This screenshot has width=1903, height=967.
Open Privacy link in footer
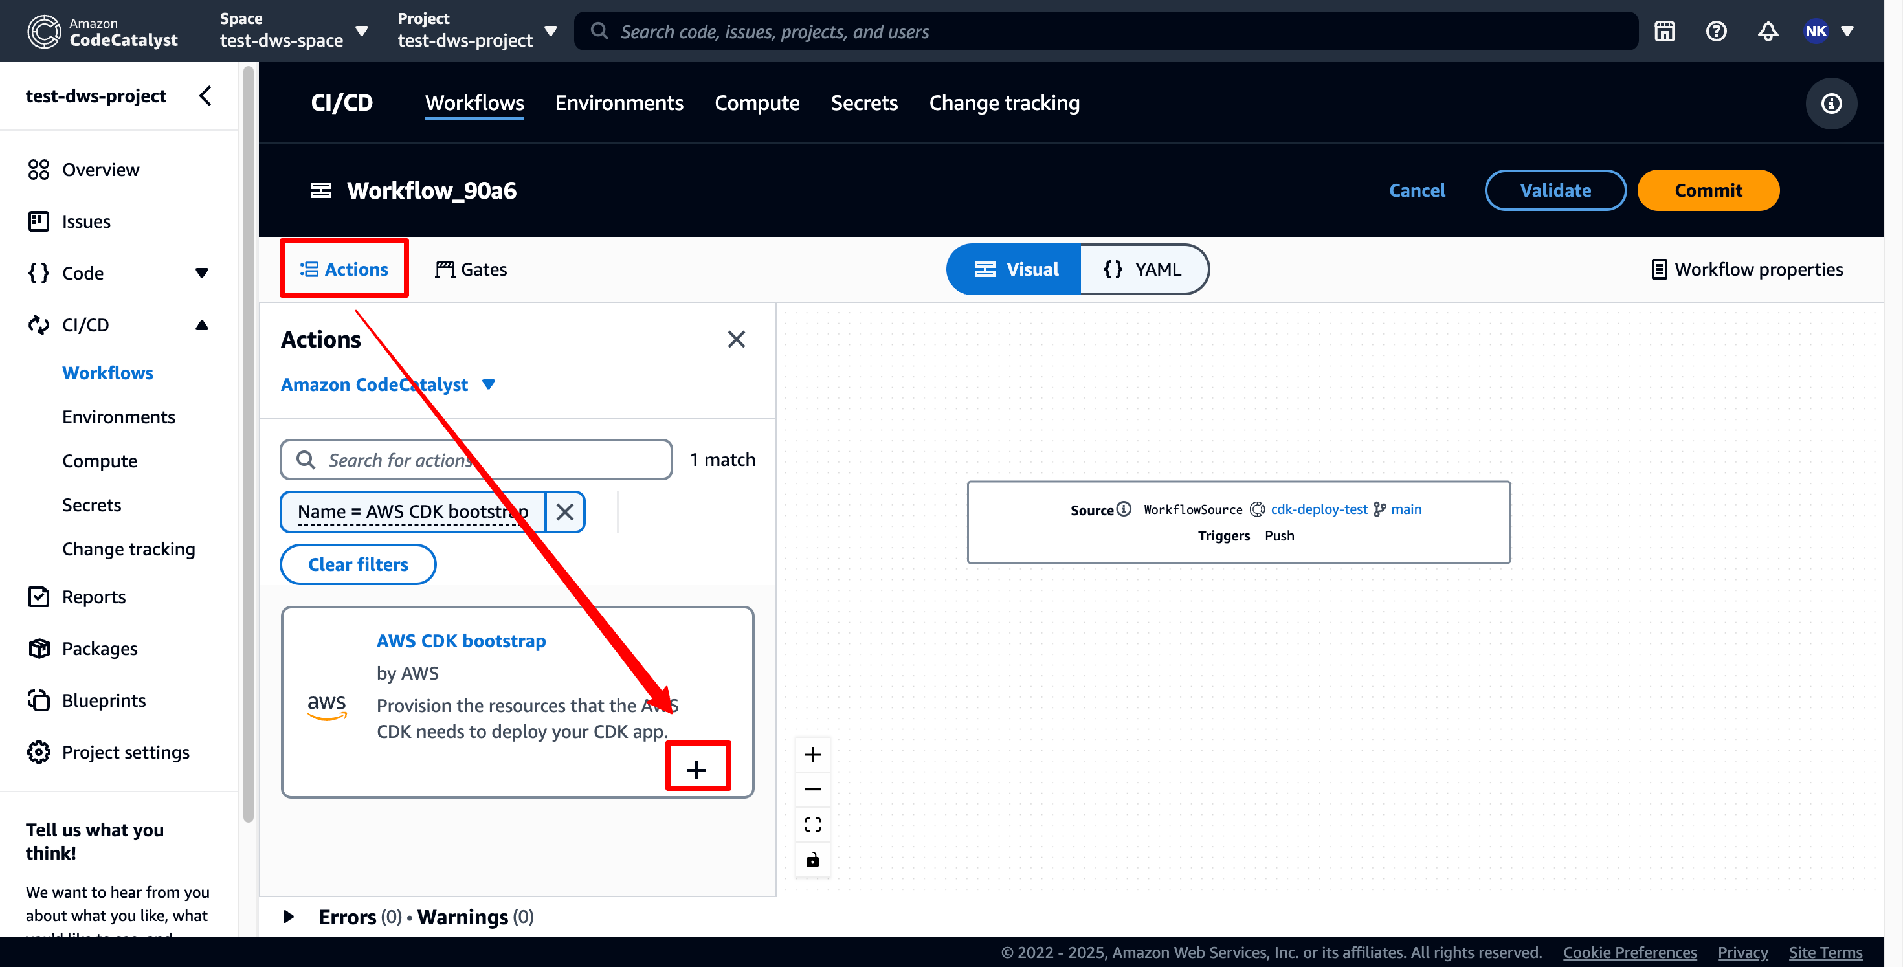click(x=1742, y=951)
